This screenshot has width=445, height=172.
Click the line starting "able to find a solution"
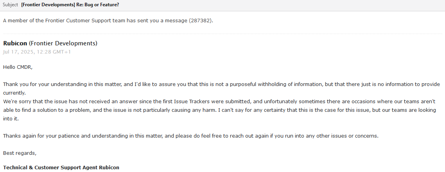[219, 110]
